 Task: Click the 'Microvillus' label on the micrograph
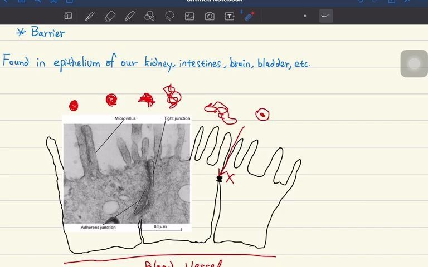(125, 118)
